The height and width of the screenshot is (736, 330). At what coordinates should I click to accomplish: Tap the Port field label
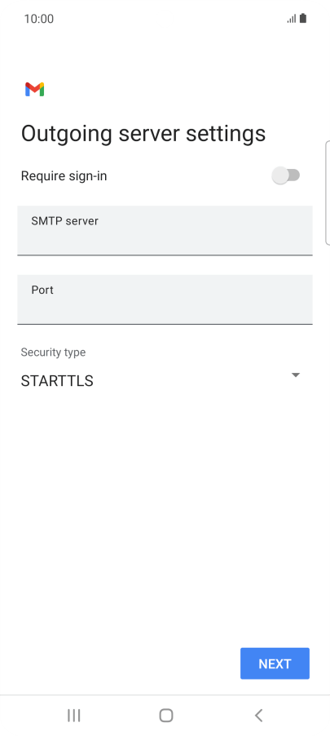42,290
